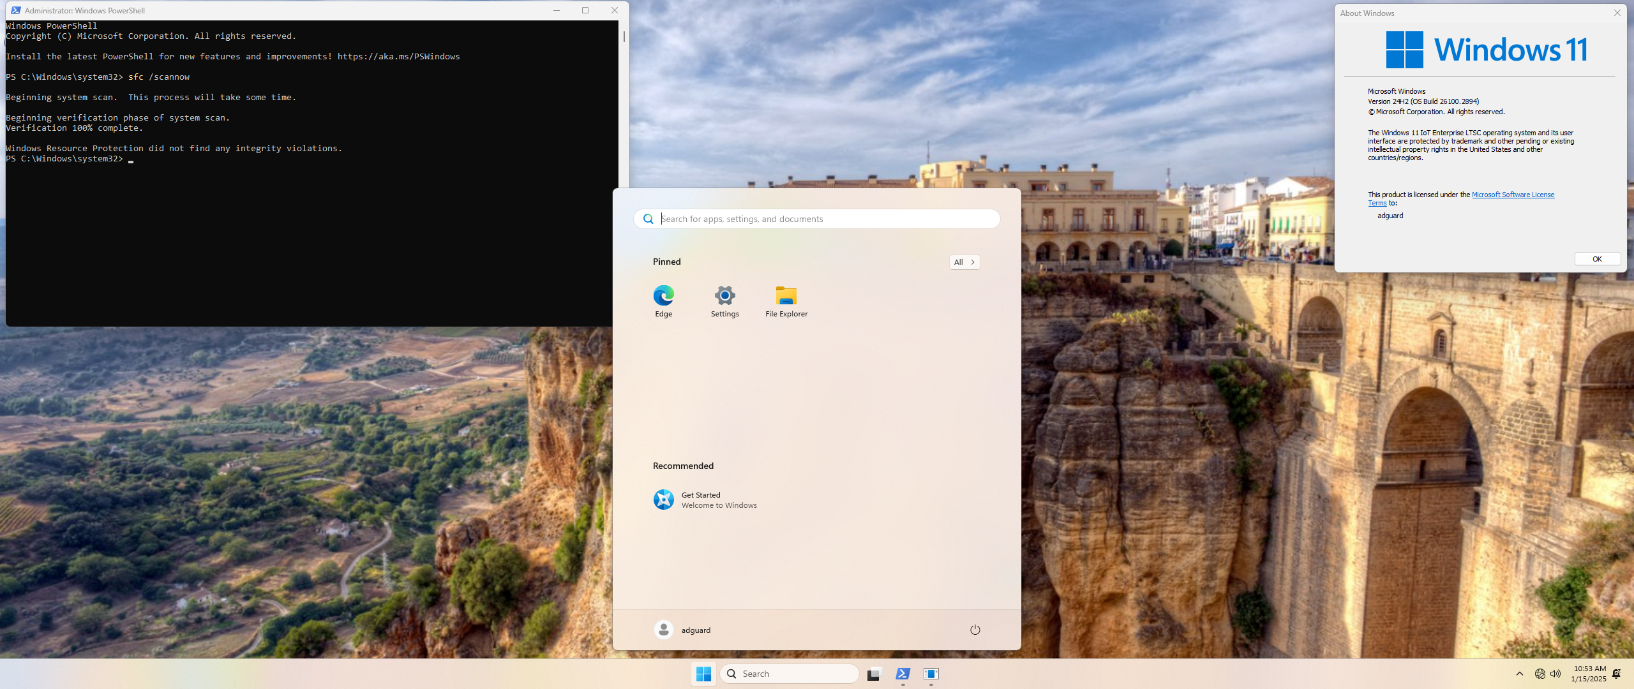Open volume tray icon
The height and width of the screenshot is (689, 1634).
click(1555, 674)
